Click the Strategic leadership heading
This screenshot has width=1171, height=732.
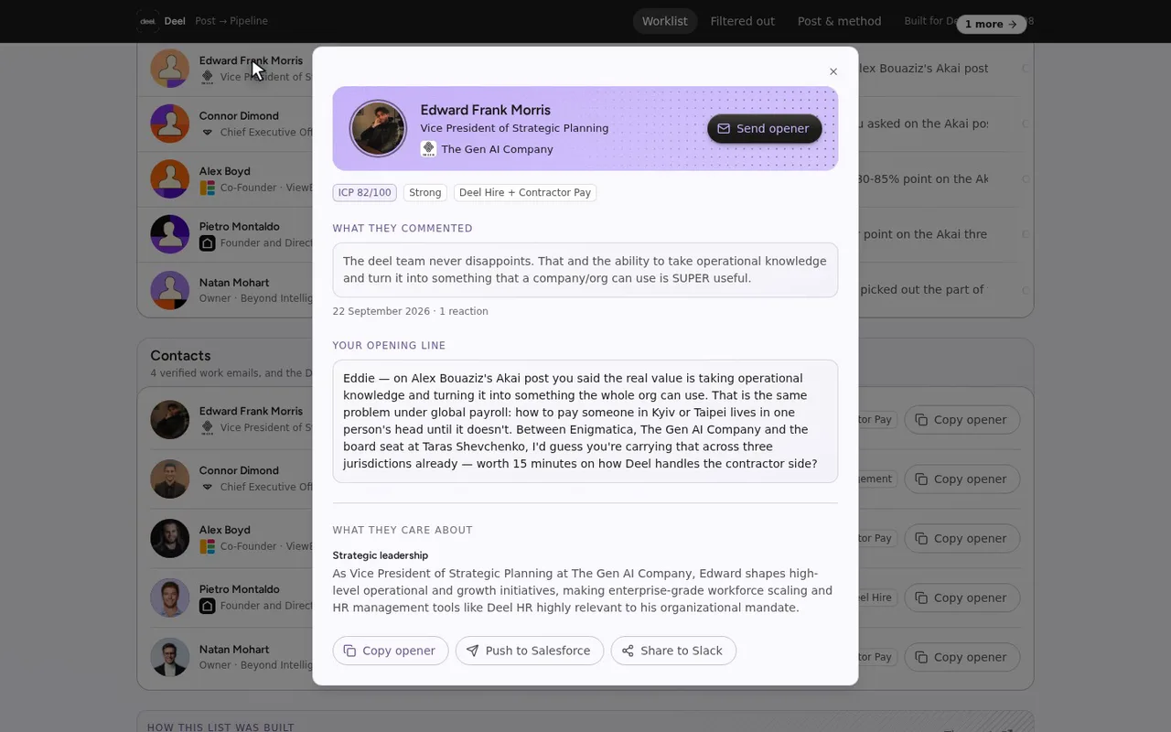[381, 555]
